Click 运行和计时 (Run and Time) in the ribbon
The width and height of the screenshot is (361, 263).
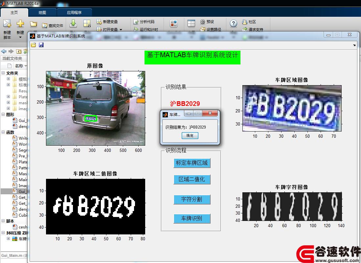click(x=146, y=29)
